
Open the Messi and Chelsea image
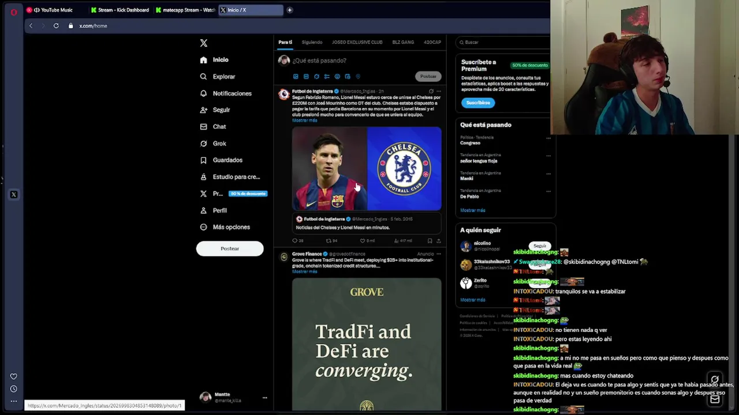(367, 169)
